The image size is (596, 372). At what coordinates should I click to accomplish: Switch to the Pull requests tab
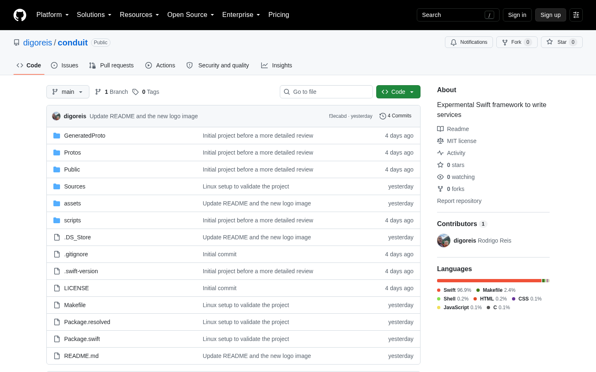point(111,65)
